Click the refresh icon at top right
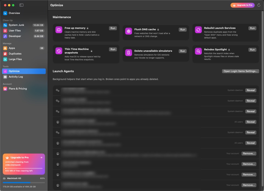This screenshot has width=264, height=191. tap(259, 5)
